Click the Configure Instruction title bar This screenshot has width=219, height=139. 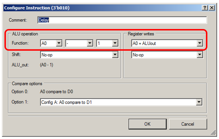click(96, 8)
